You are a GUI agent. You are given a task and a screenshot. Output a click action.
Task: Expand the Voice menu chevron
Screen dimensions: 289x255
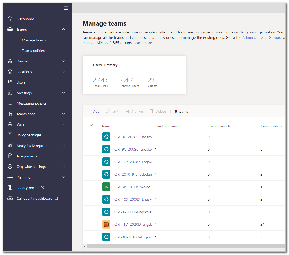[x=64, y=124]
